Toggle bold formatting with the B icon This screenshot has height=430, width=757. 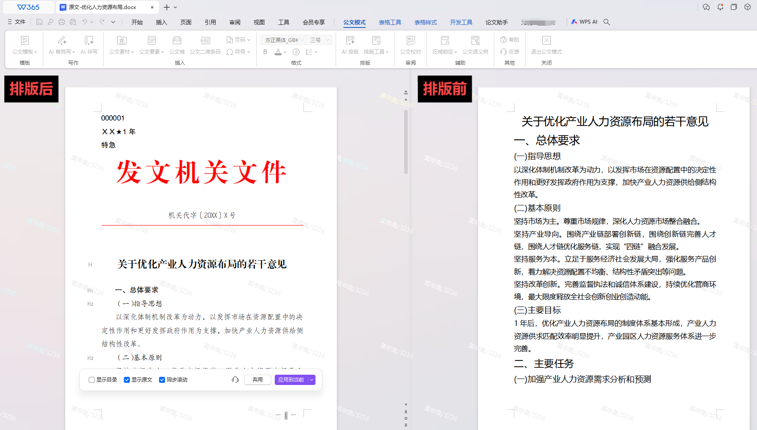(x=265, y=51)
